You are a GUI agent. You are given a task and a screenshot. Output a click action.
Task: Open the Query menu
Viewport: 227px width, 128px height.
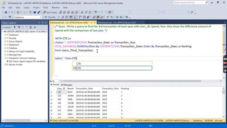click(x=27, y=7)
